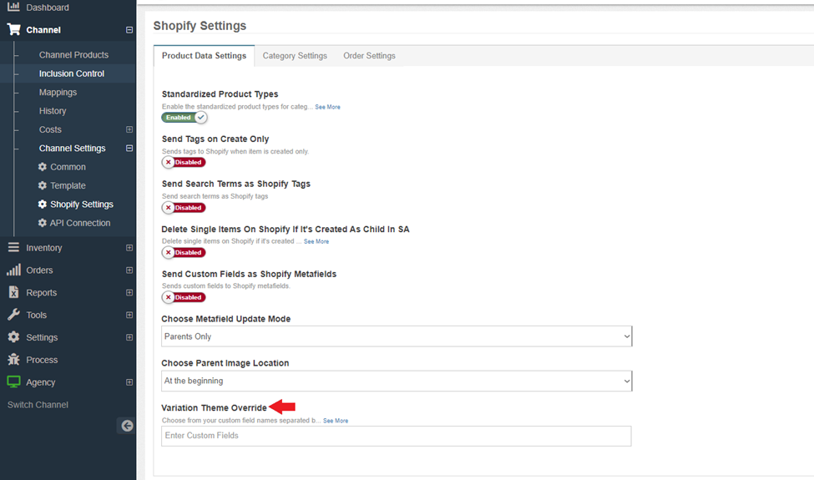
Task: Open Inclusion Control in the sidebar
Action: coord(72,73)
